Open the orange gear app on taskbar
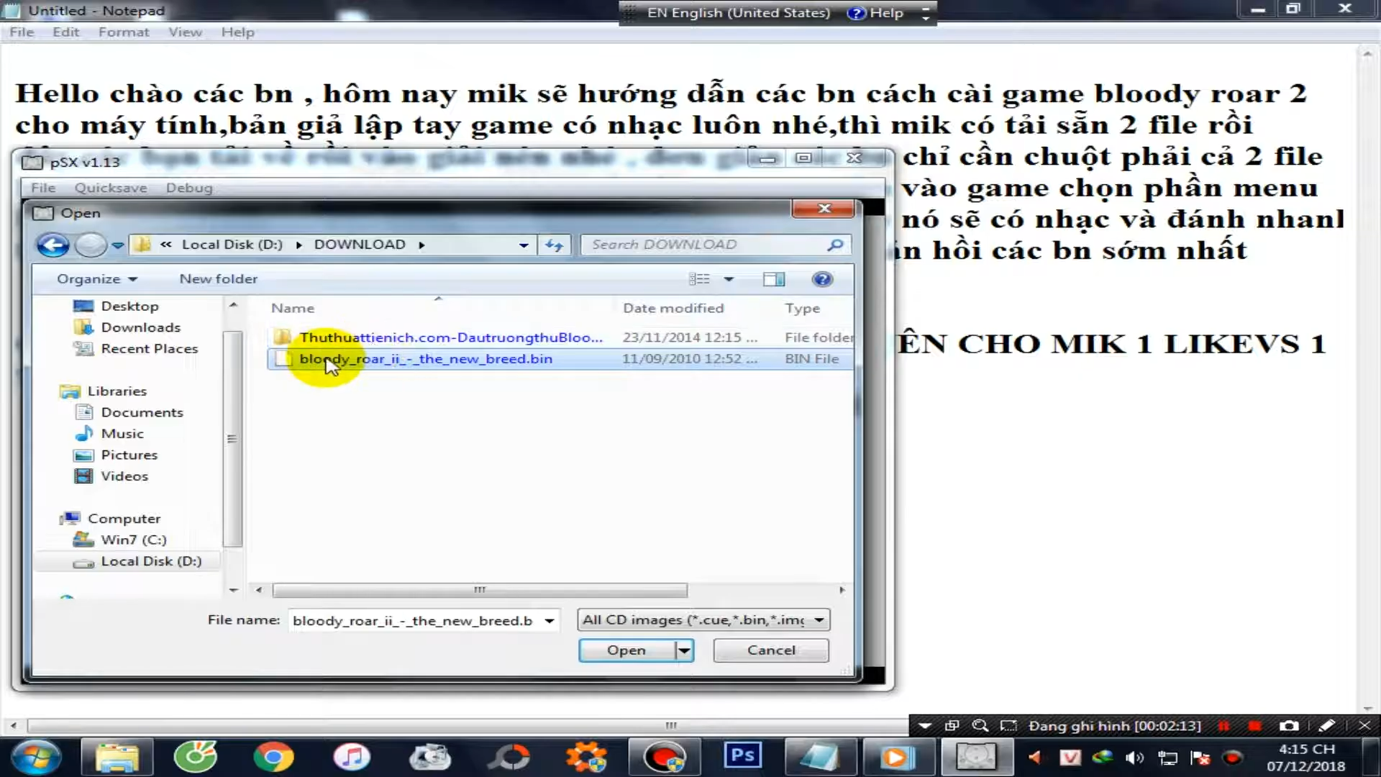Viewport: 1381px width, 777px height. (x=585, y=758)
